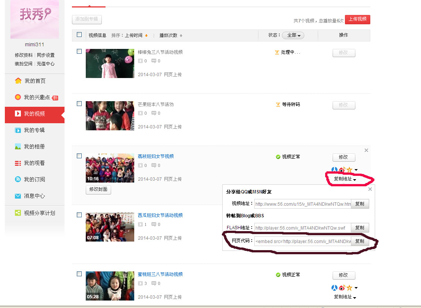This screenshot has width=421, height=308.
Task: Click the 消息中心 envelope icon
Action: [18, 196]
